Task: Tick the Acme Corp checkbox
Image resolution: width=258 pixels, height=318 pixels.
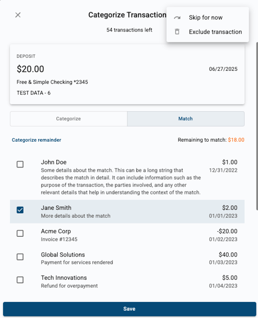Action: coord(20,233)
